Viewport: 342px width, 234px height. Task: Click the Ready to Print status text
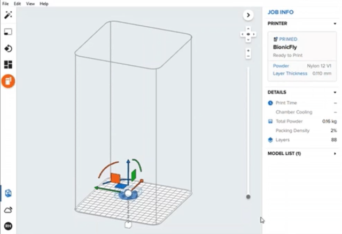(287, 55)
